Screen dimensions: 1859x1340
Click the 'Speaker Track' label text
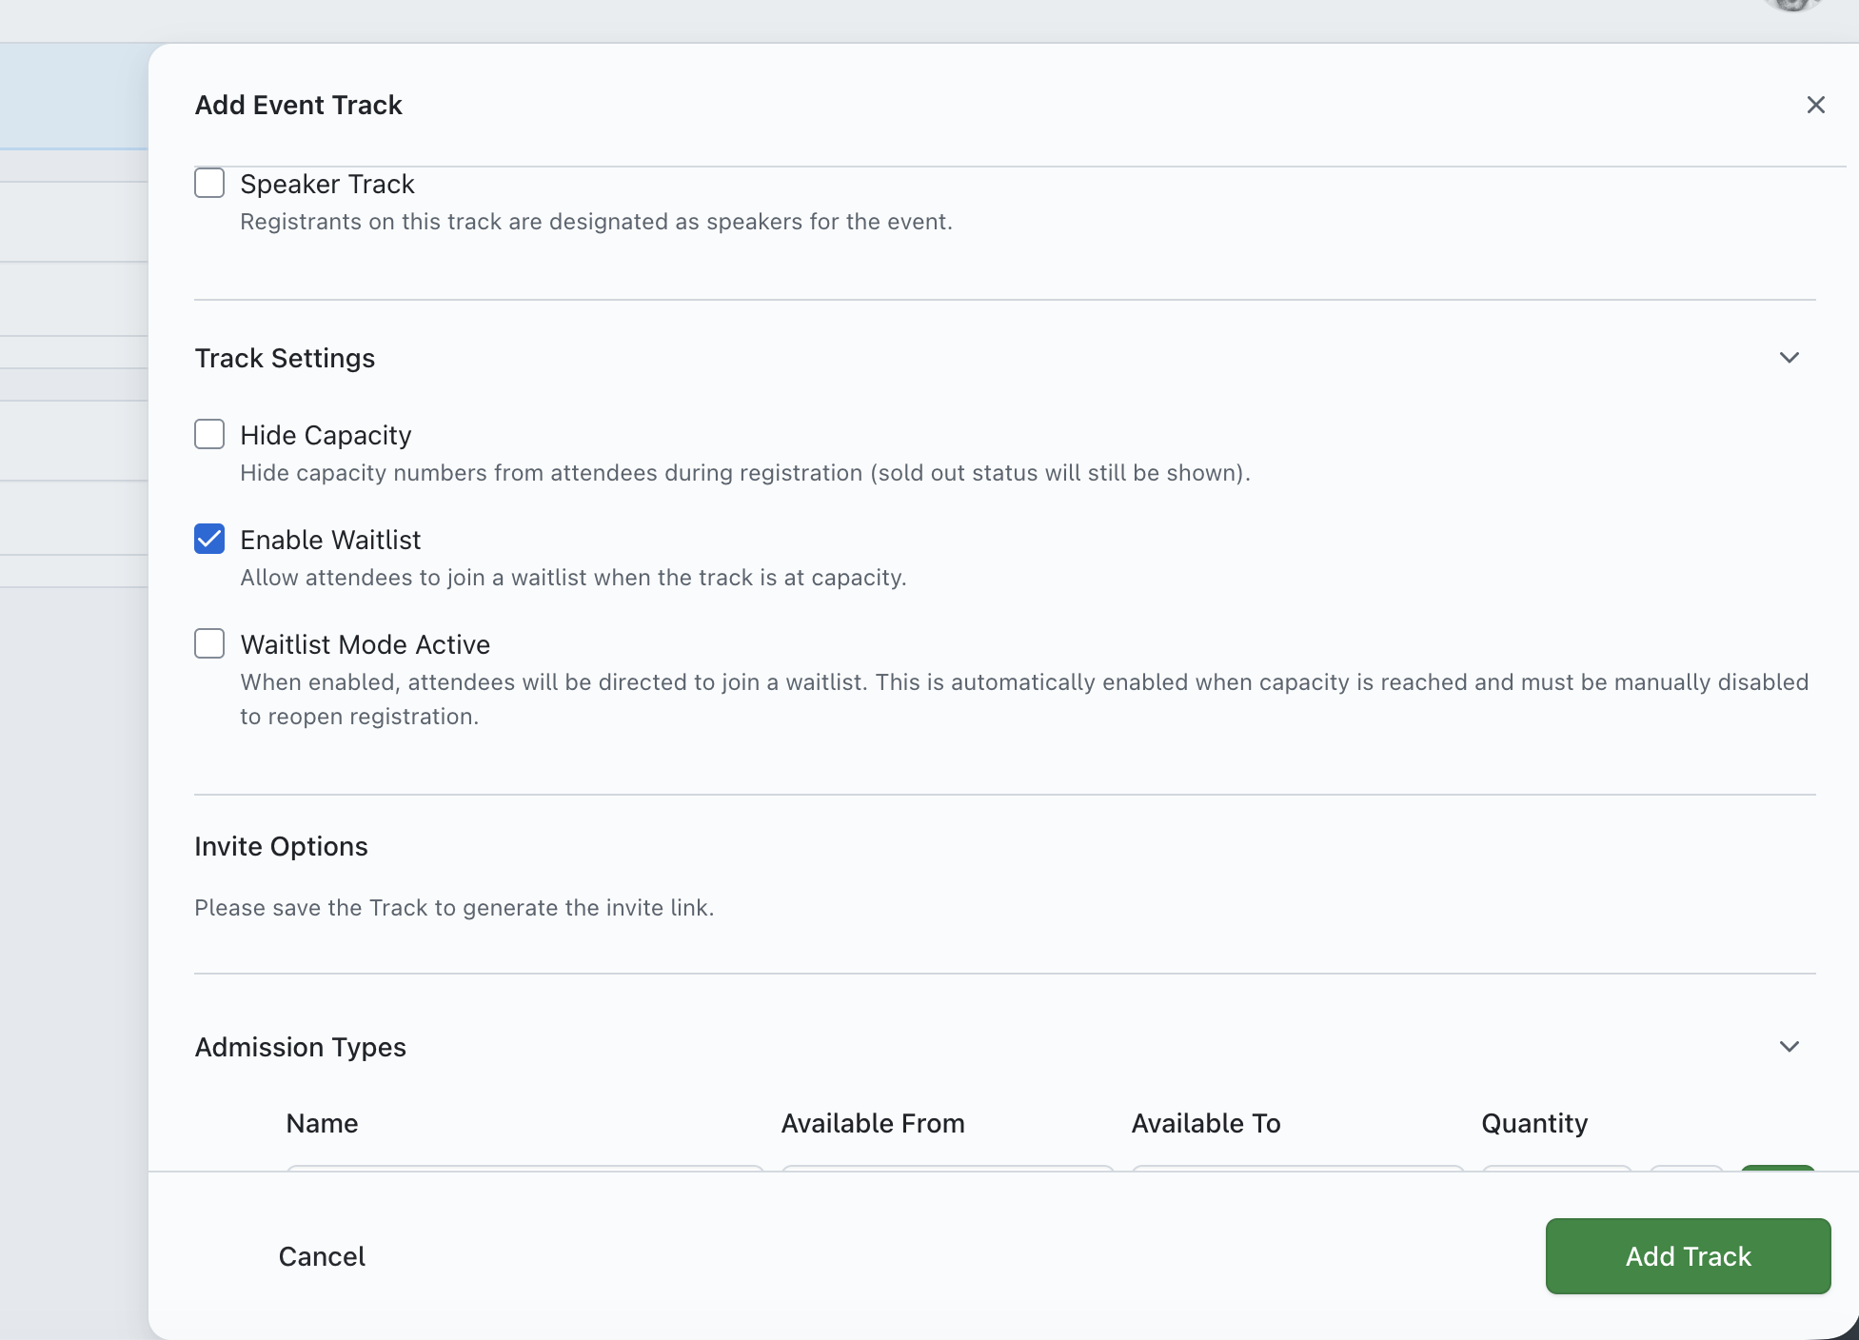[x=326, y=184]
